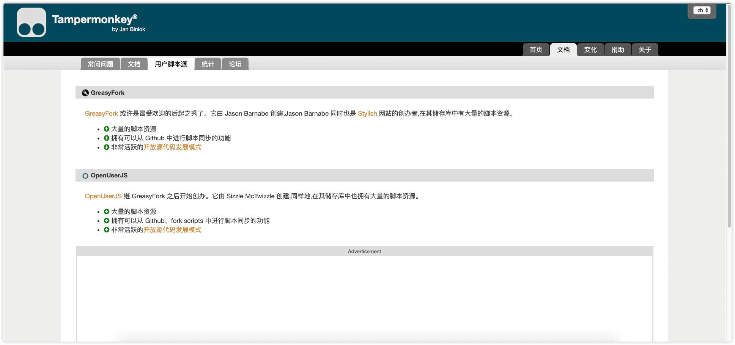Switch to the 统计 sub-tab

[x=208, y=64]
